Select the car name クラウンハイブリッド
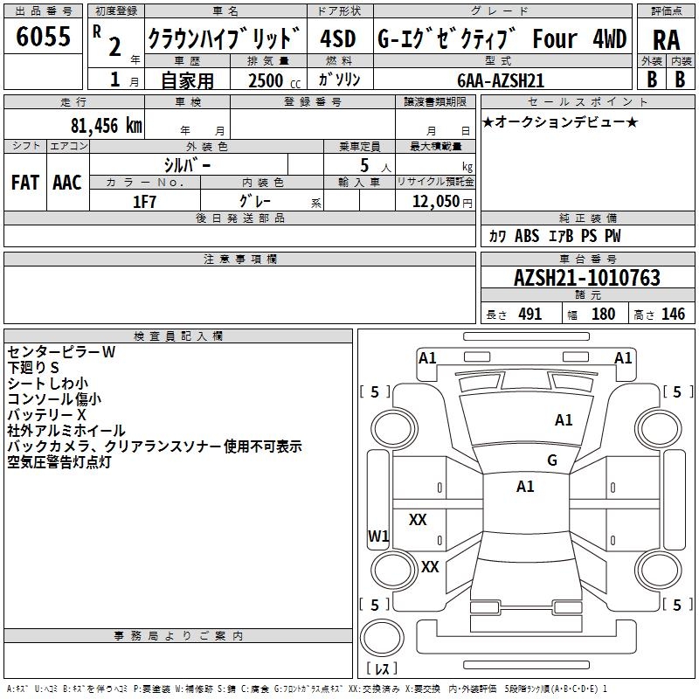This screenshot has width=699, height=699. pyautogui.click(x=224, y=38)
